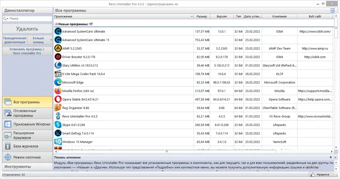Click the Glary Utilities icon

coord(58,65)
